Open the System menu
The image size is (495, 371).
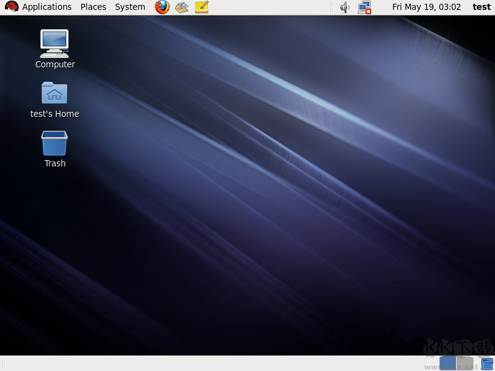point(129,7)
